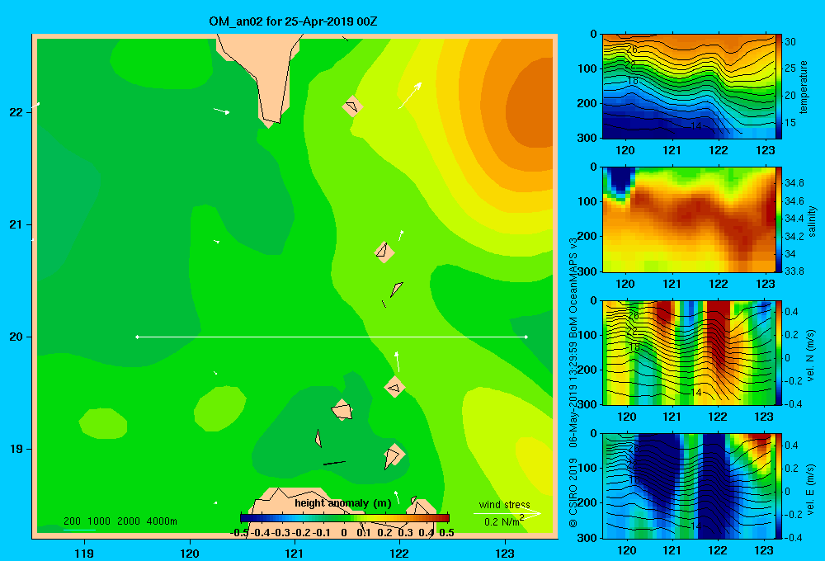The width and height of the screenshot is (825, 561).
Task: Click the temperature section panel
Action: pyautogui.click(x=689, y=87)
